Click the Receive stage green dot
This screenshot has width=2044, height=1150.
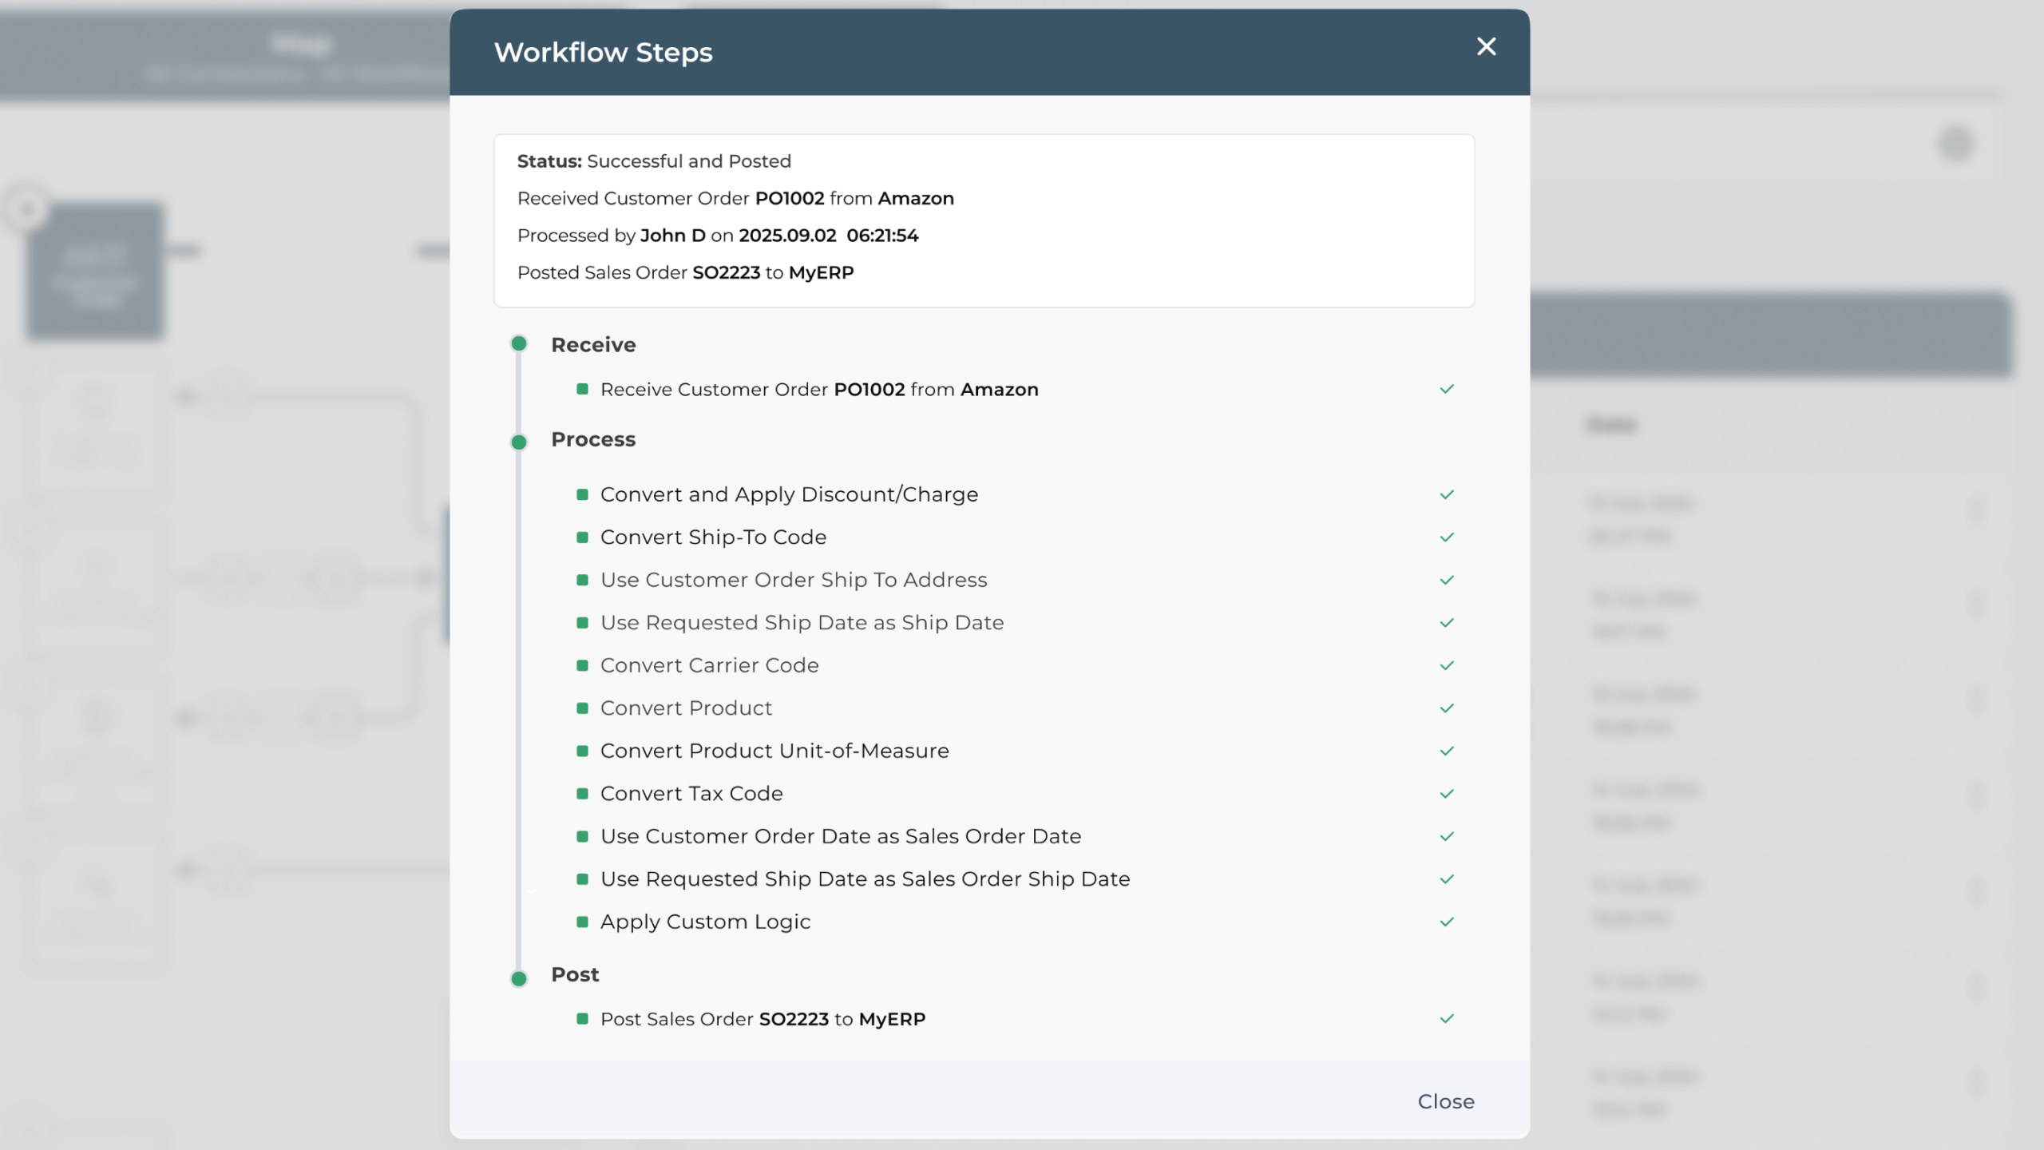tap(519, 343)
